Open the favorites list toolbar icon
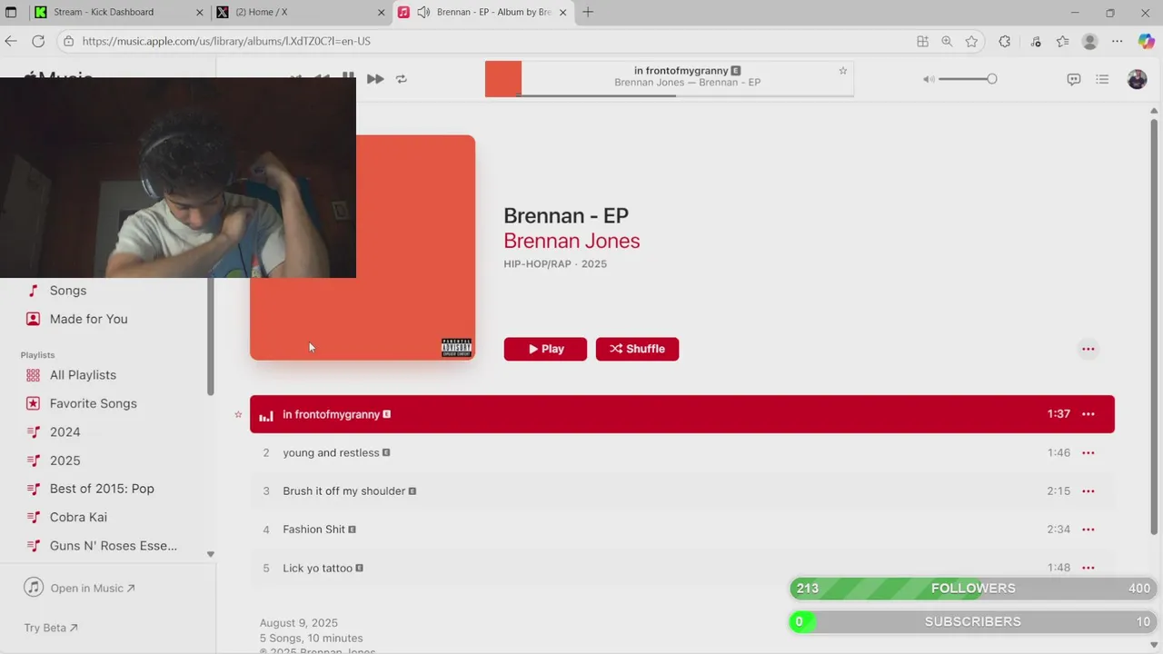The height and width of the screenshot is (654, 1163). coord(1062,41)
